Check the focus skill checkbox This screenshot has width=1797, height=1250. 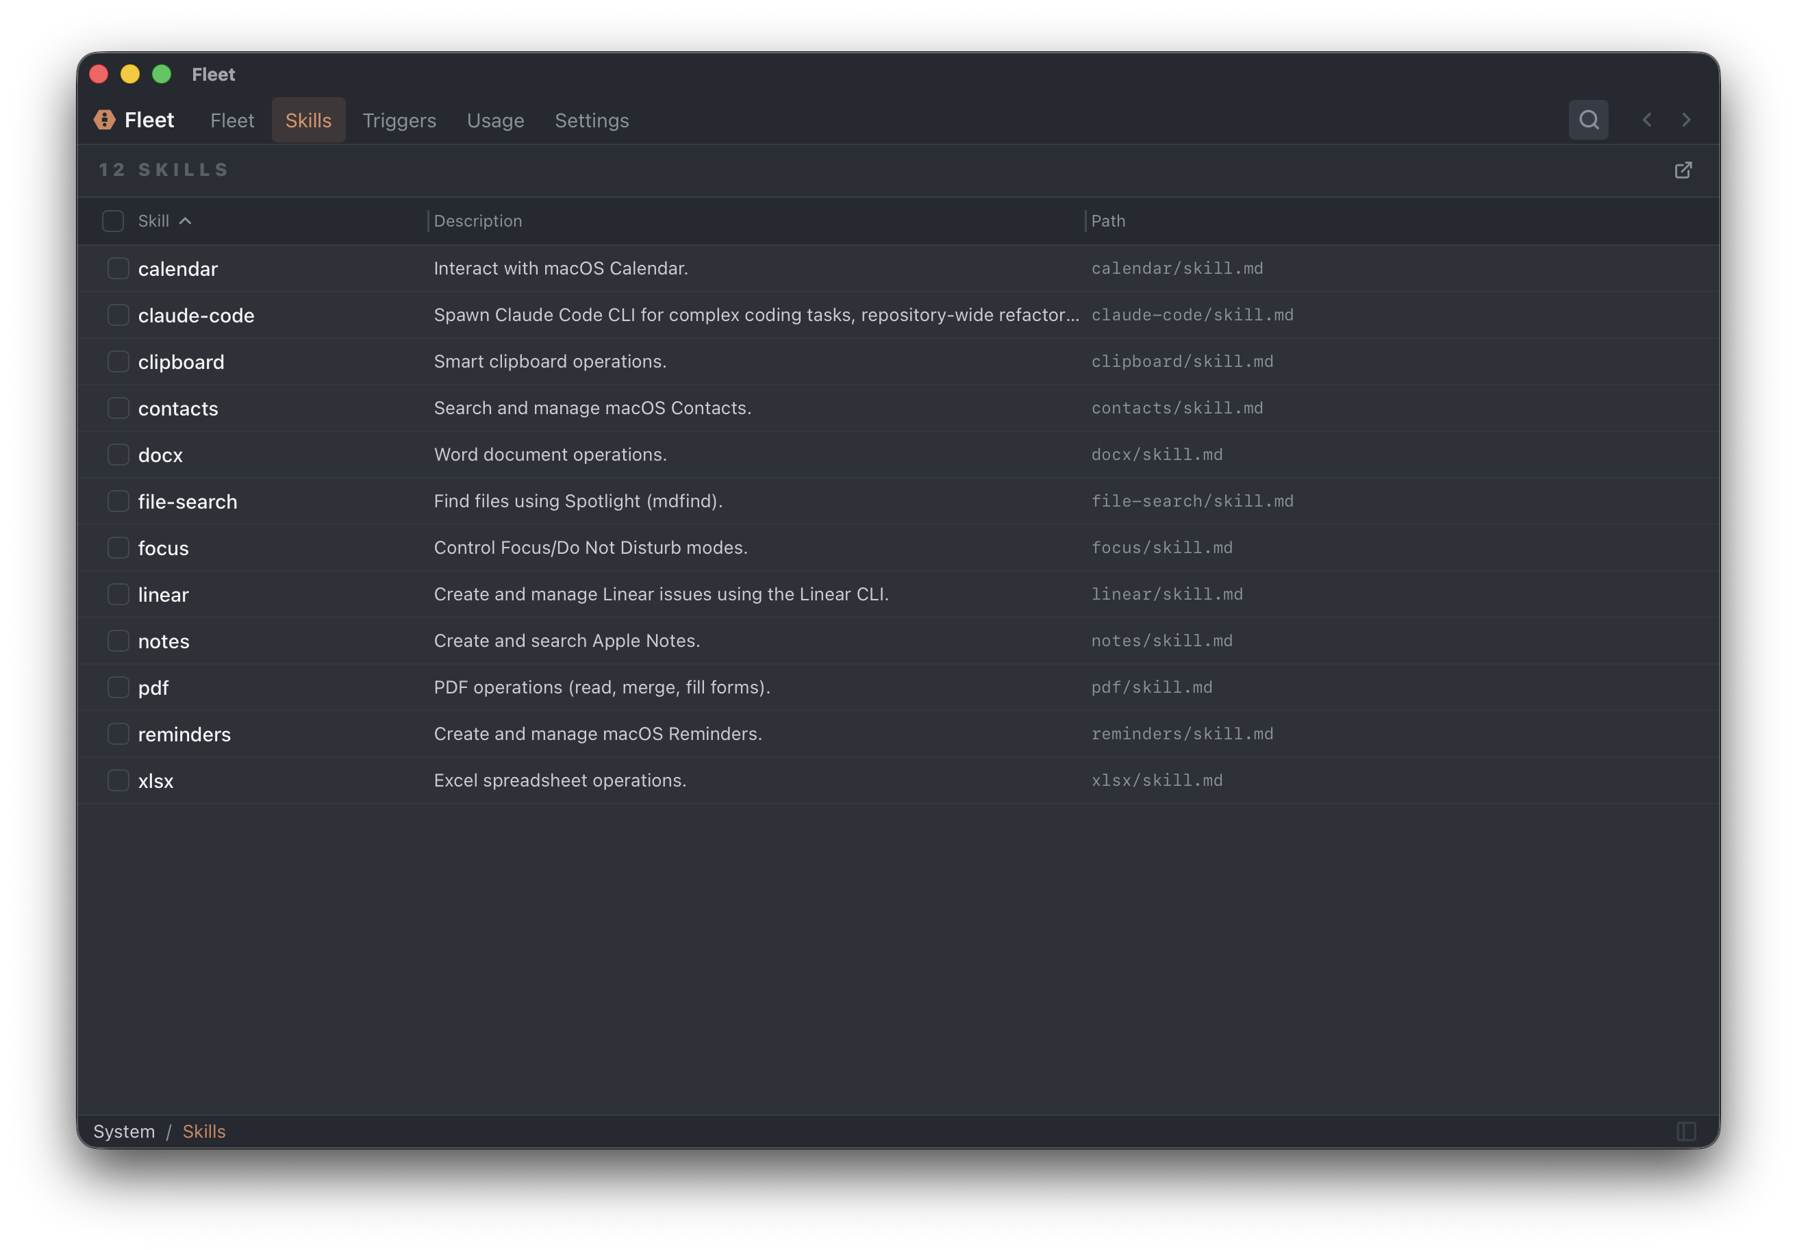(118, 548)
